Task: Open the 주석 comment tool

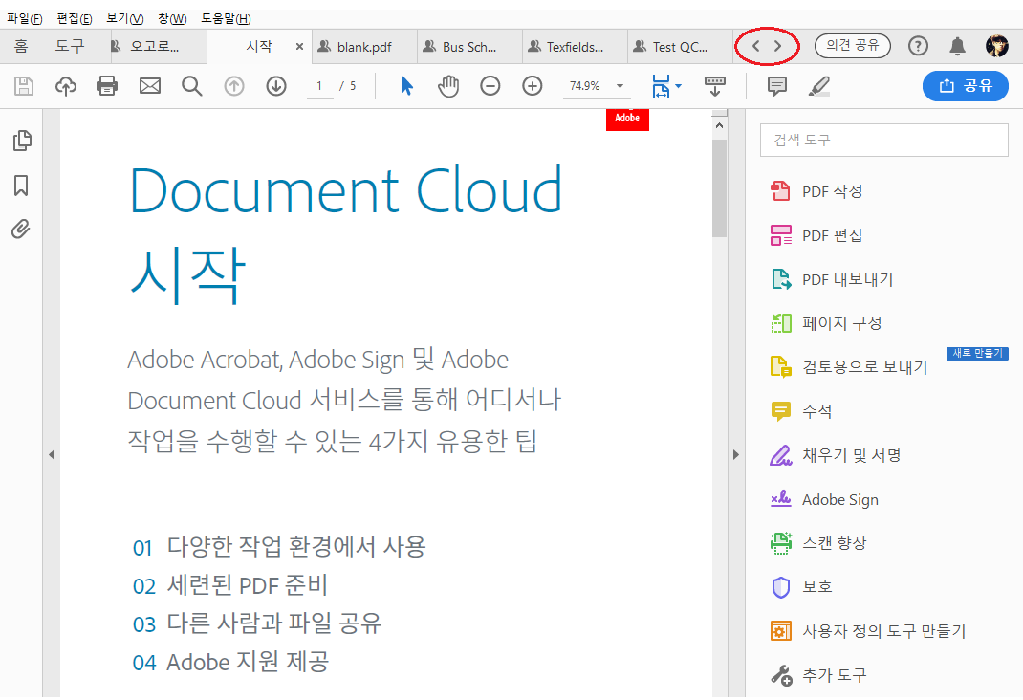Action: tap(801, 410)
